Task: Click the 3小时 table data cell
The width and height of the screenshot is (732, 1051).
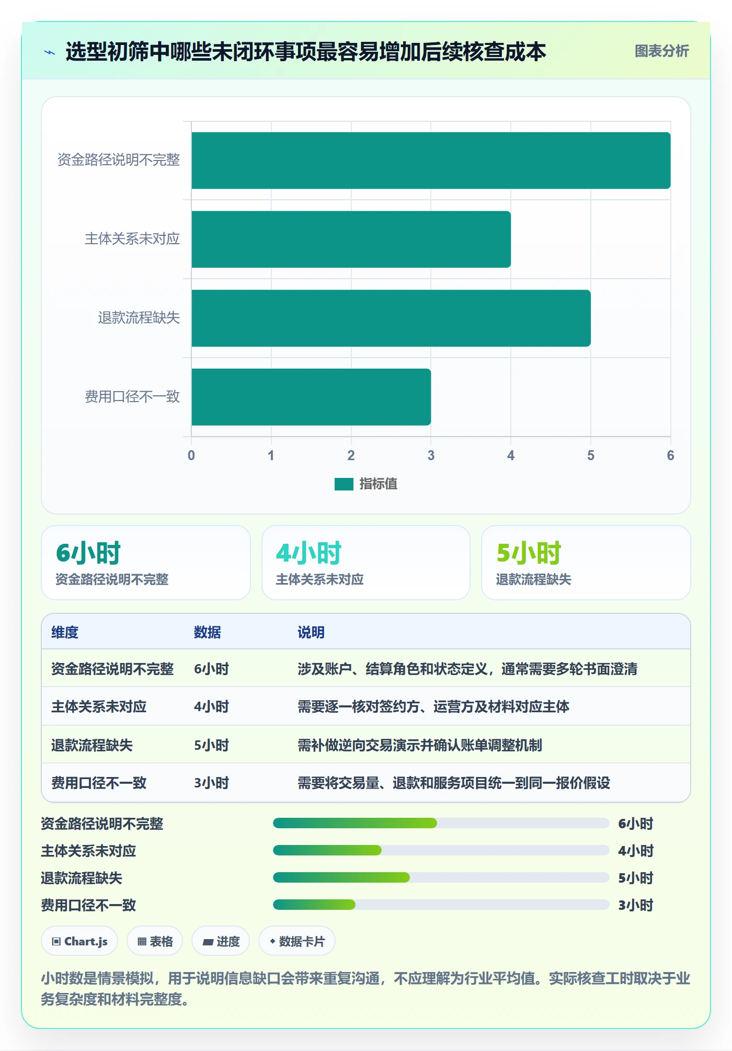Action: (212, 783)
